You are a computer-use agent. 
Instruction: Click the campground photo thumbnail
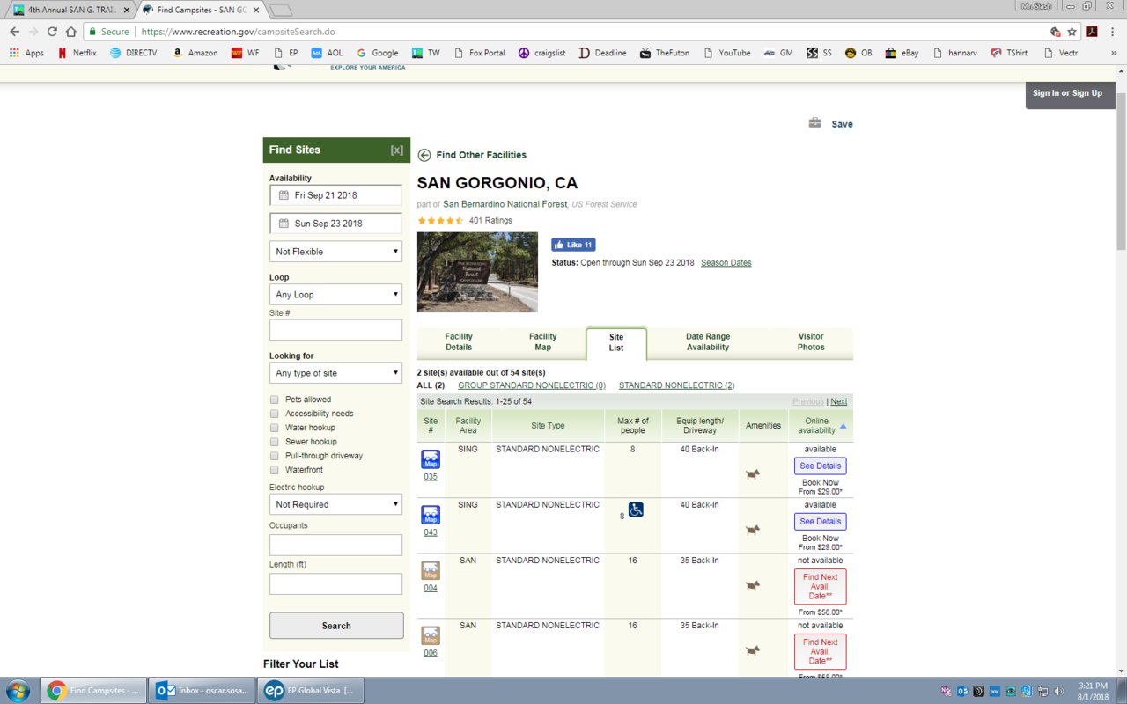477,272
